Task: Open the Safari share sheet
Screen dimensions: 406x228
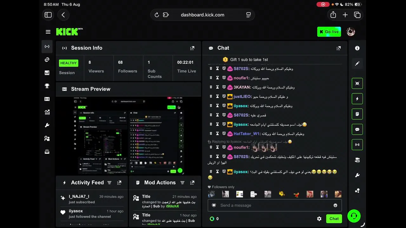Action: tap(333, 15)
